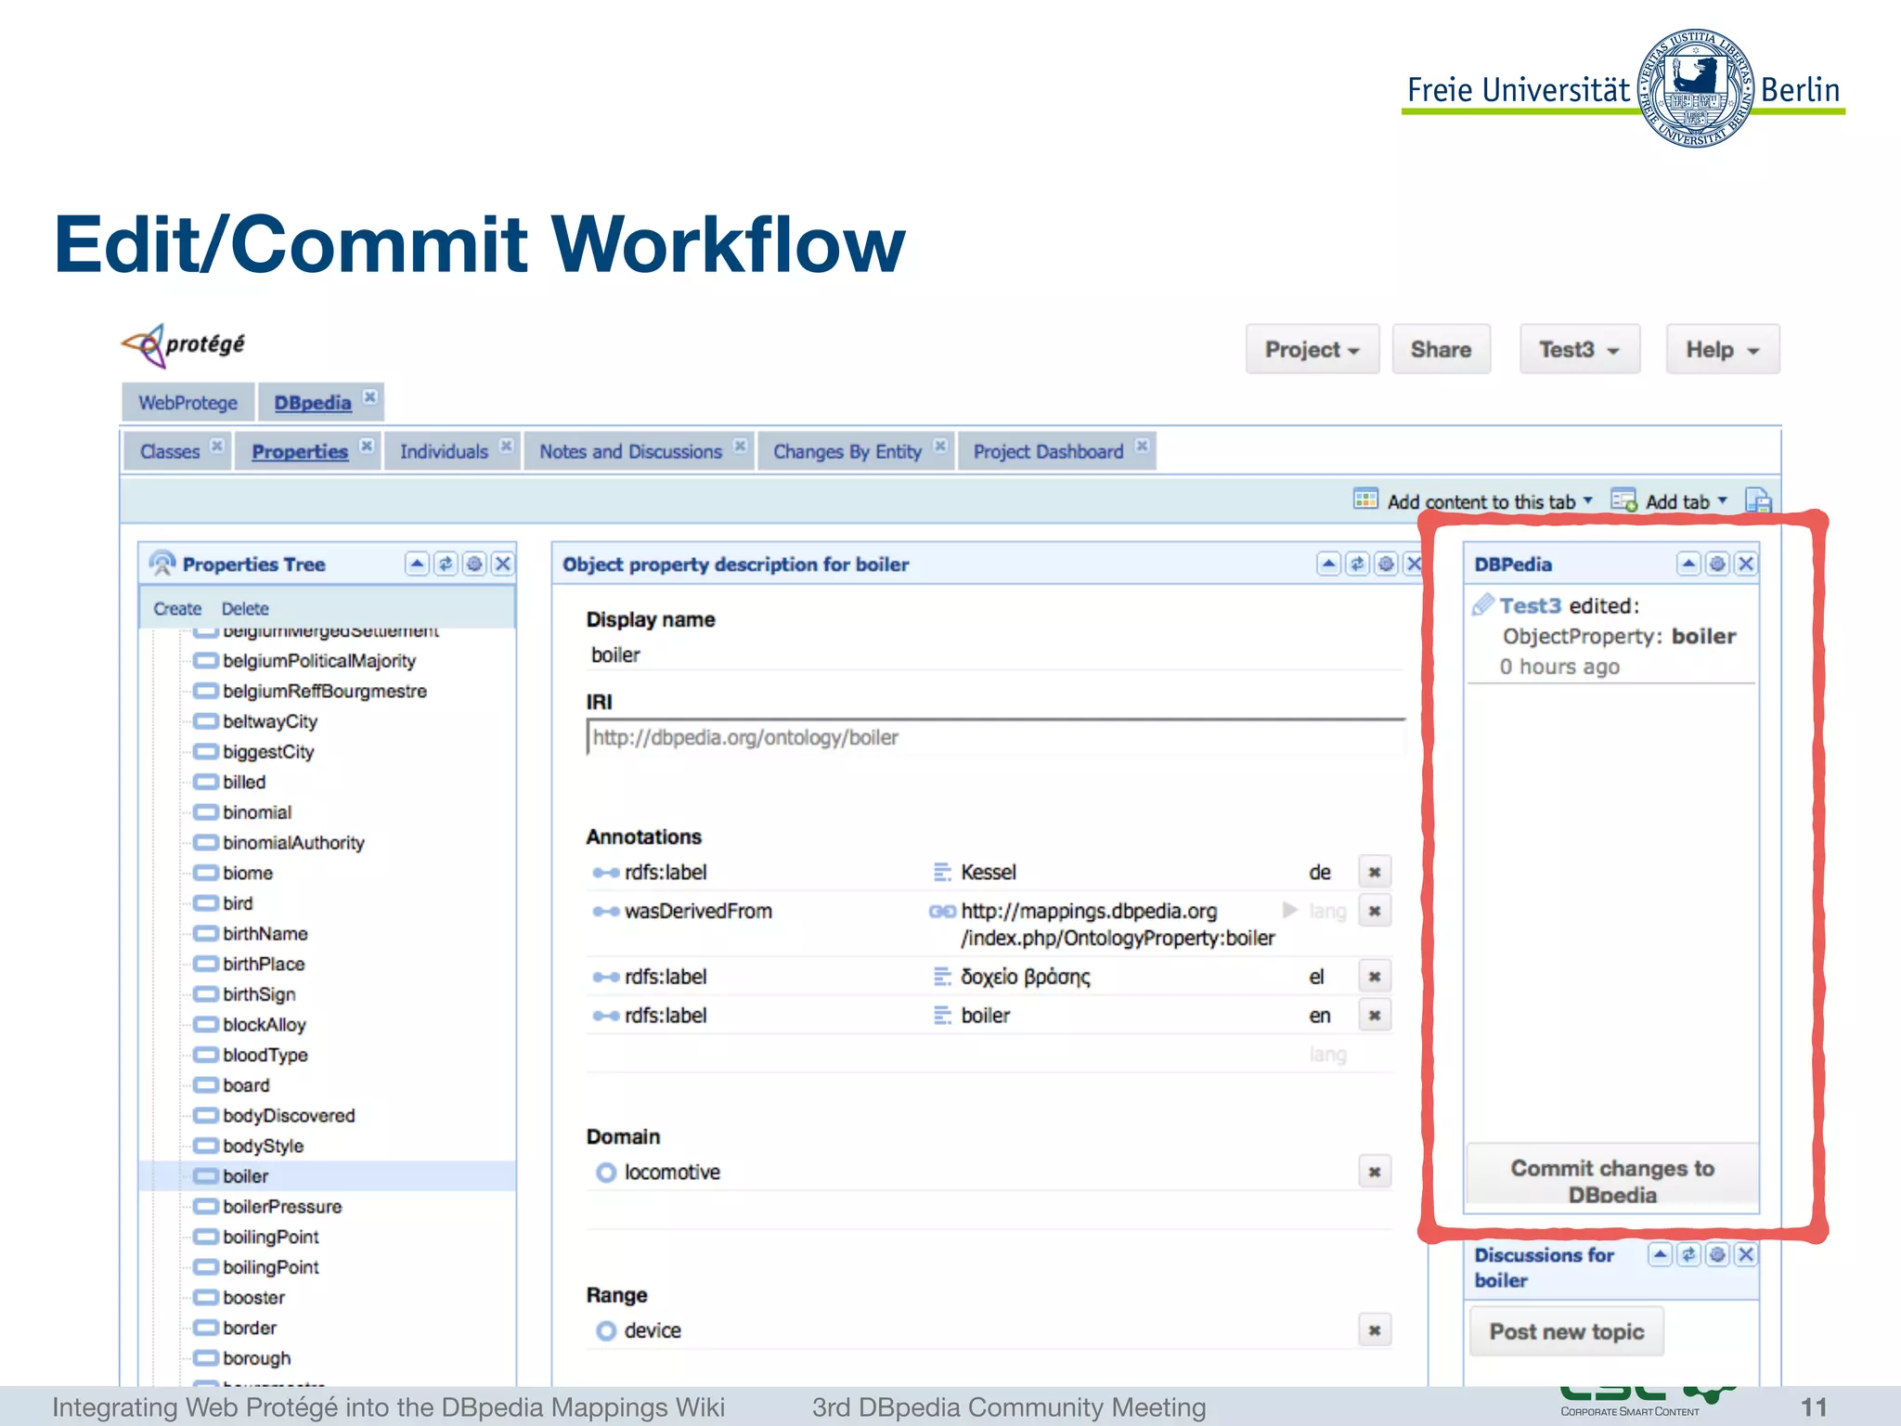Remove locomotive from Domain
1901x1426 pixels.
click(x=1375, y=1173)
